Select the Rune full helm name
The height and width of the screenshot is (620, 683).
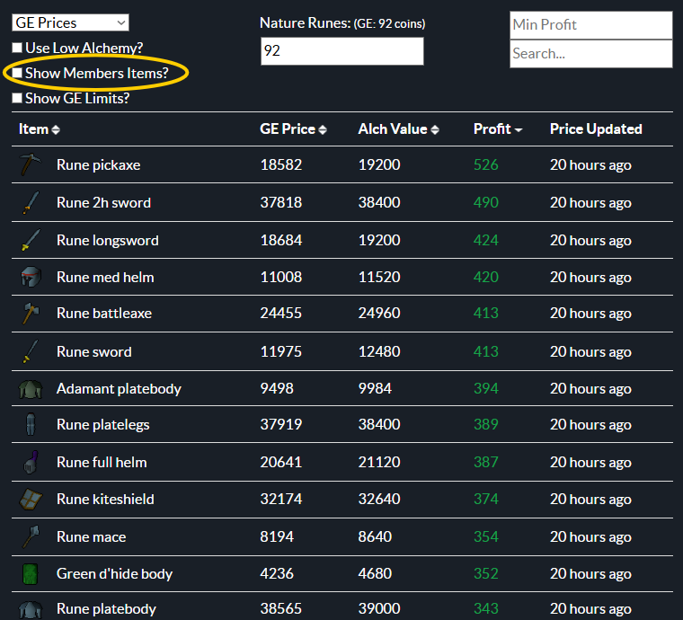point(102,463)
